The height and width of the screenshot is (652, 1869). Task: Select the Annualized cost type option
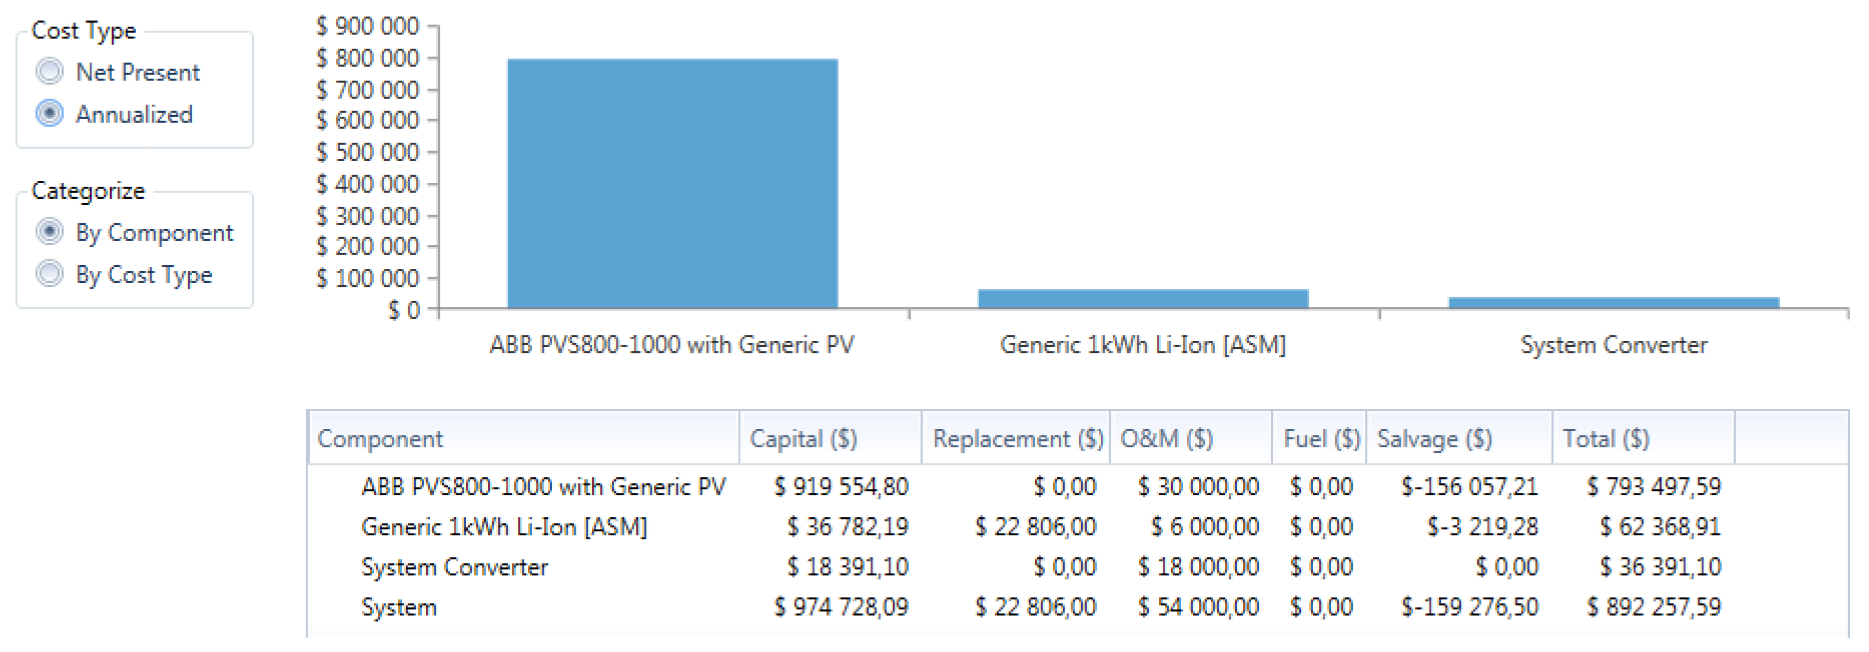(49, 114)
